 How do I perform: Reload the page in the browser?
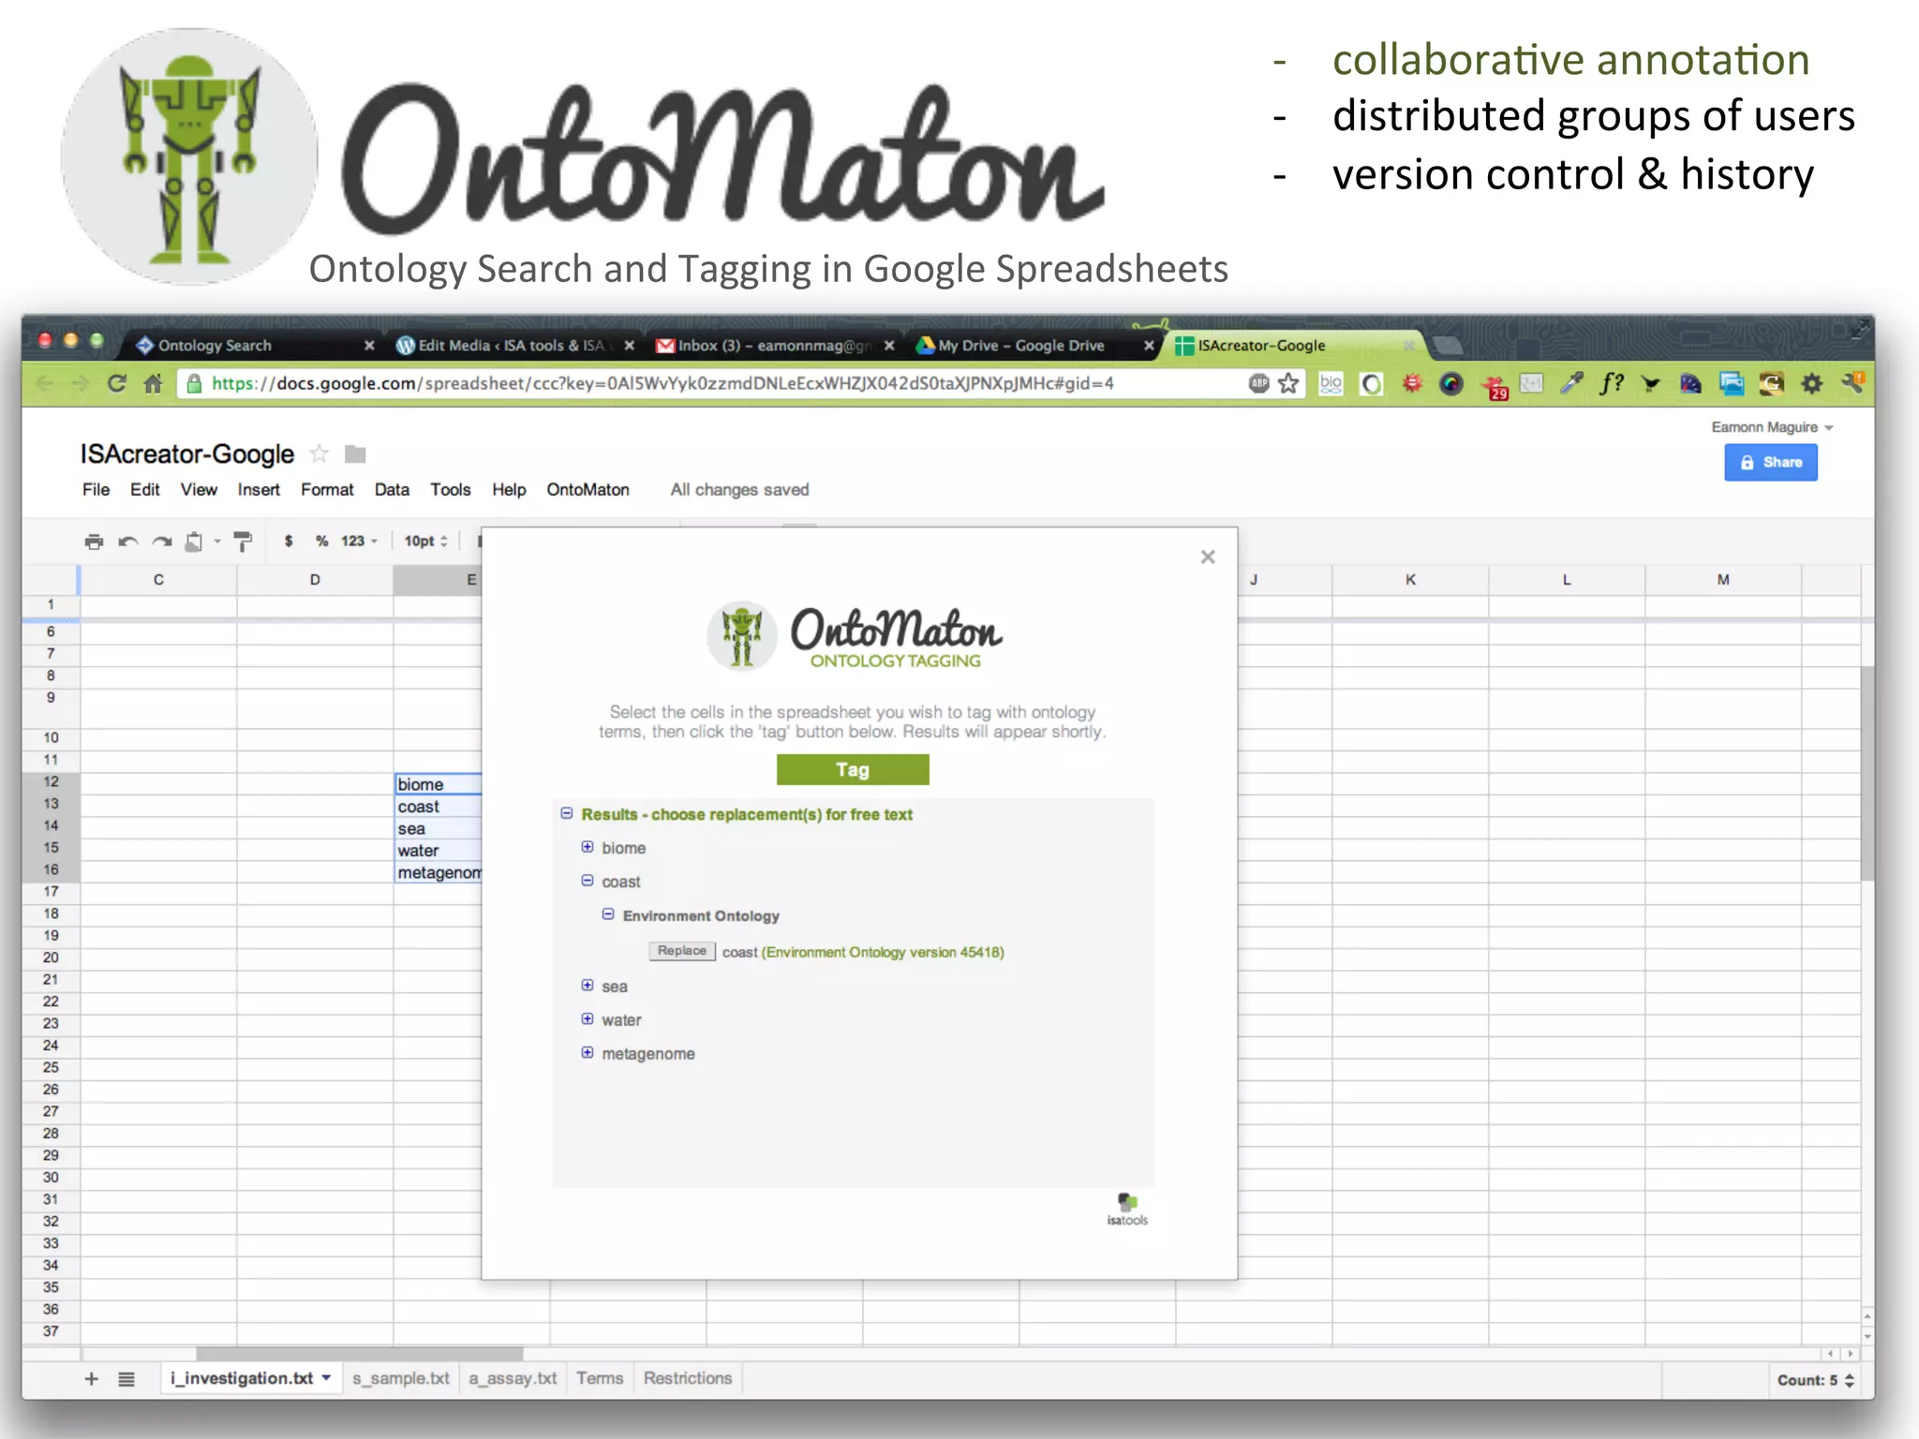(x=116, y=383)
